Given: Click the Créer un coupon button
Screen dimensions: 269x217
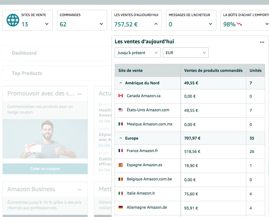Looking at the screenshot, I should [45, 169].
